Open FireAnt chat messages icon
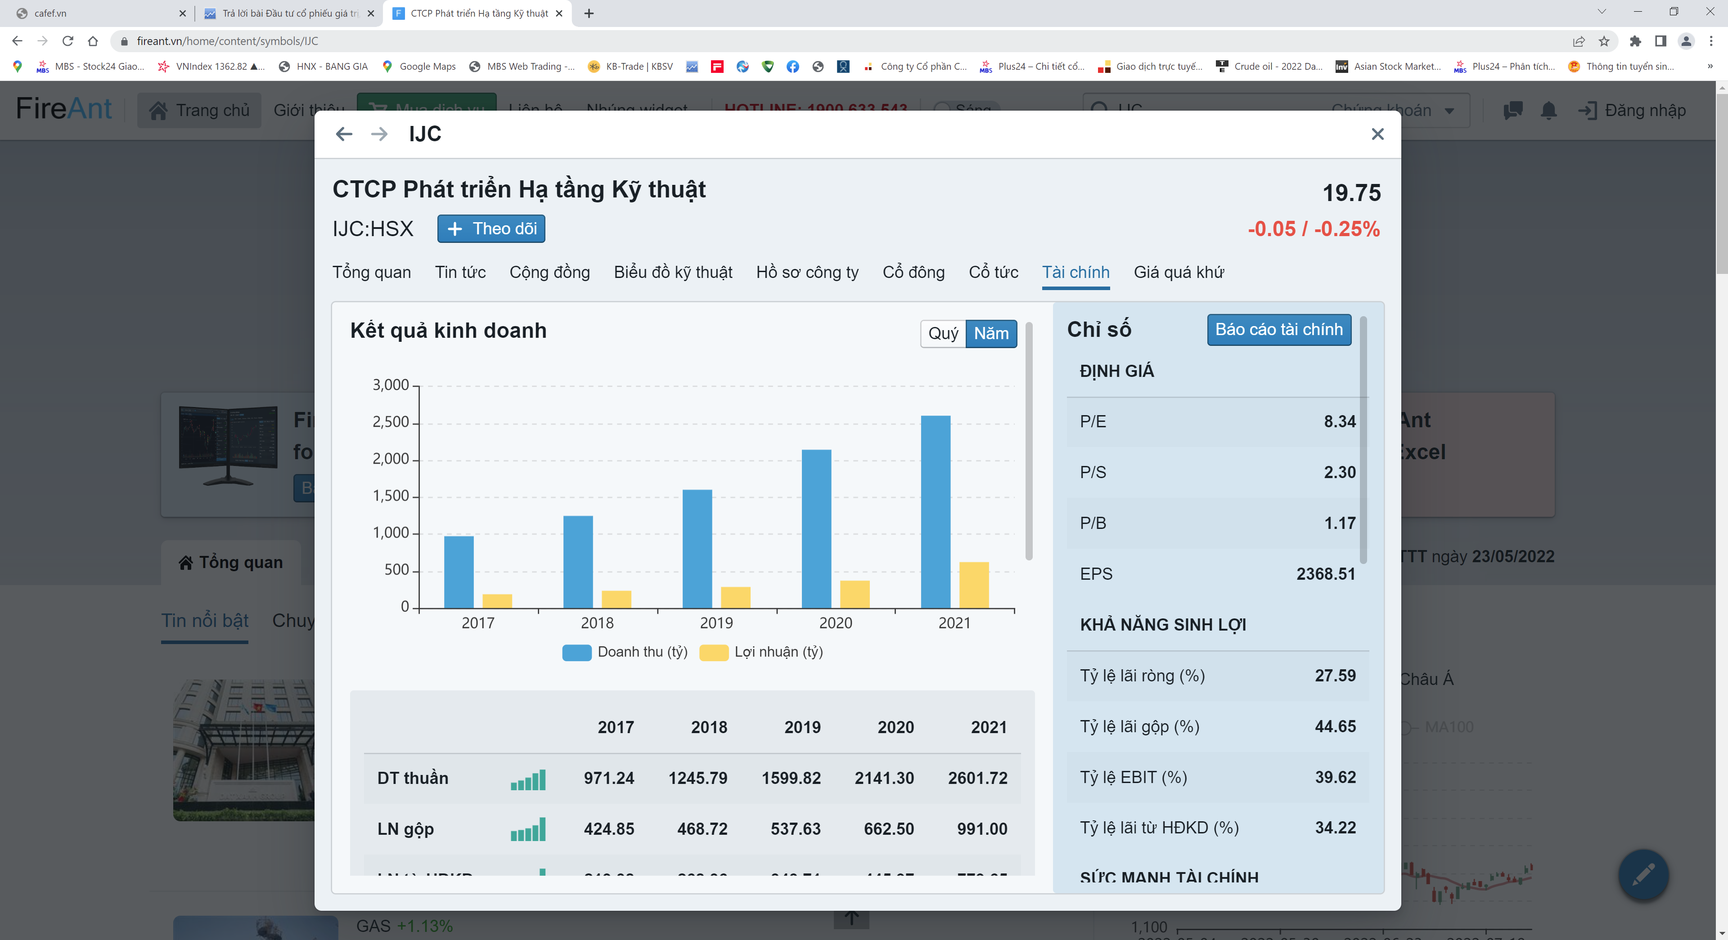Screen dimensions: 1728x940 pyautogui.click(x=1512, y=110)
